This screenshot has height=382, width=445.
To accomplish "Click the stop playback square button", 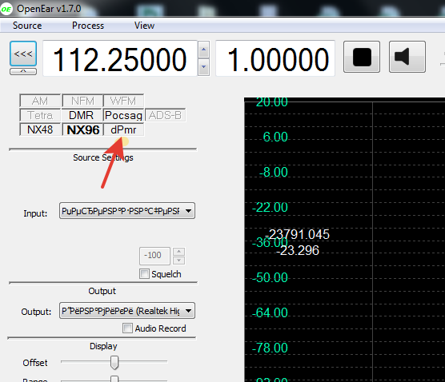I will pyautogui.click(x=362, y=57).
